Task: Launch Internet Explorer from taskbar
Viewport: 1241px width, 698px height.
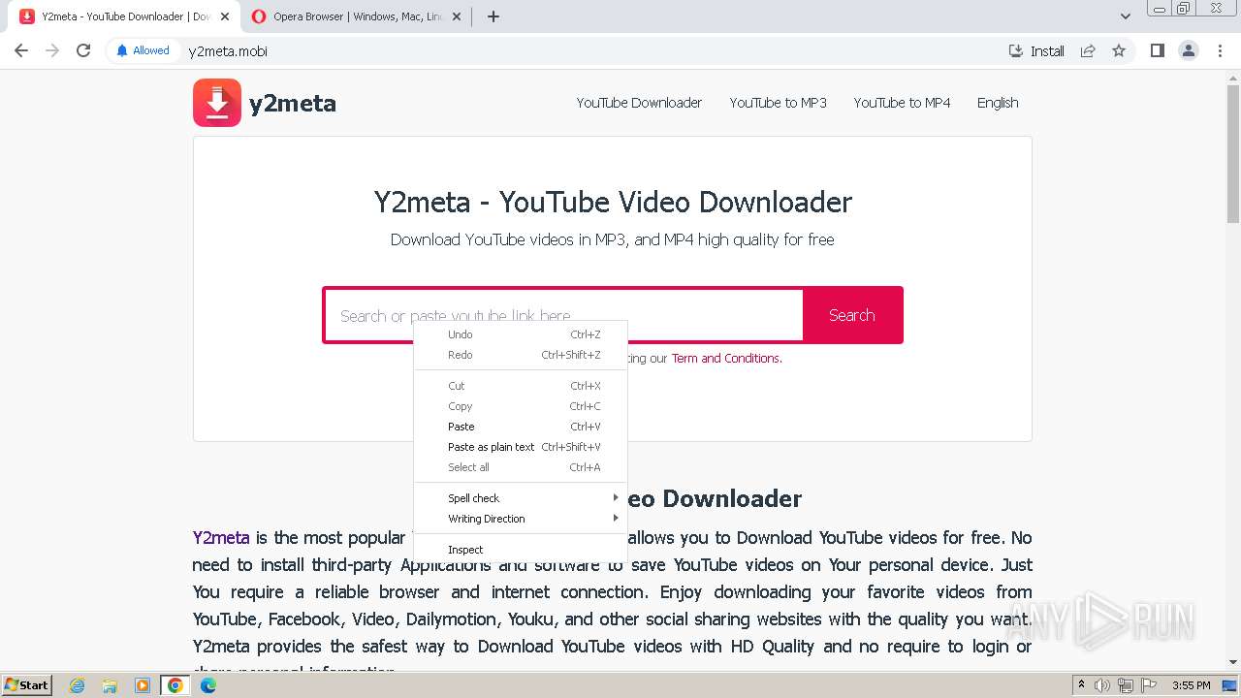Action: 78,685
